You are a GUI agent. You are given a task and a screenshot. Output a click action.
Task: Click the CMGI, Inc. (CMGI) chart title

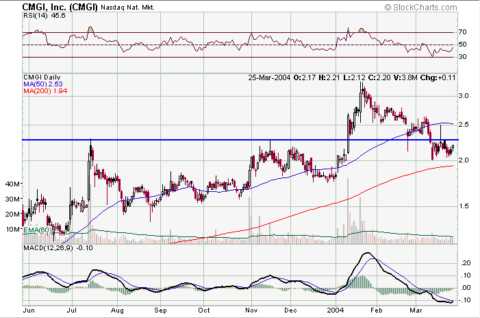click(x=60, y=7)
